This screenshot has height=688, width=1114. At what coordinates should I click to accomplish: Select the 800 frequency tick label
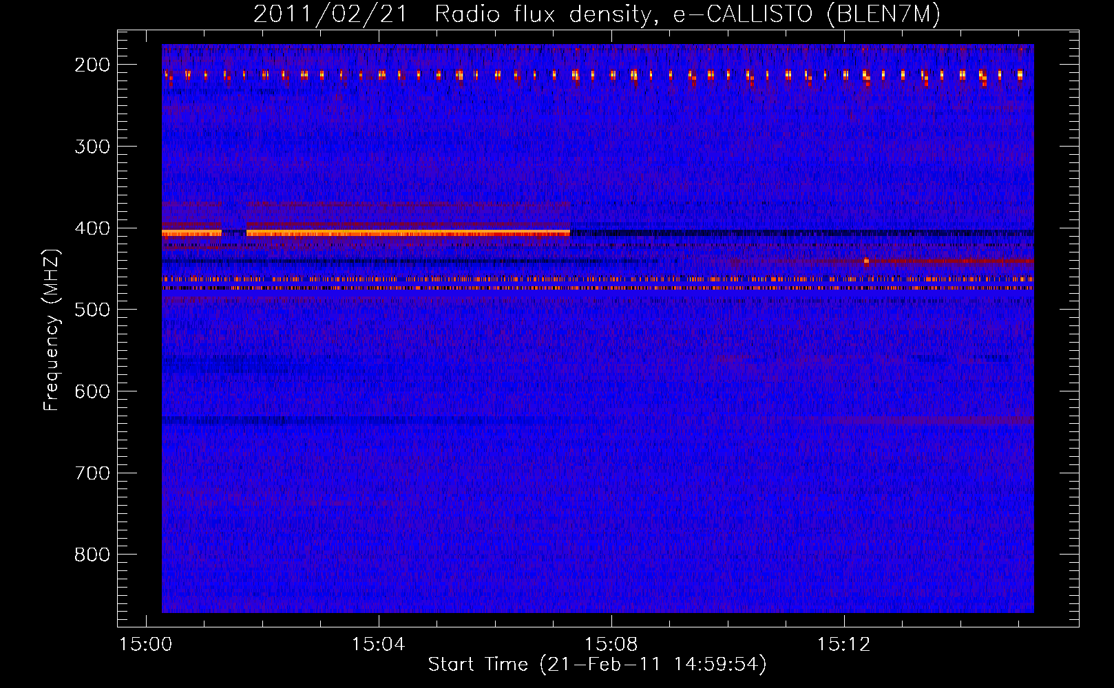[92, 555]
